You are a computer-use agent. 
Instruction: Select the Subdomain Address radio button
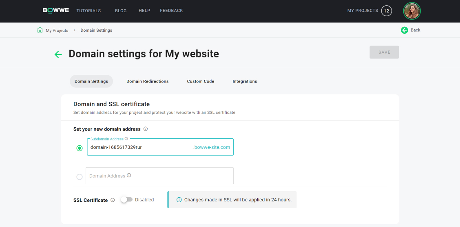[80, 148]
